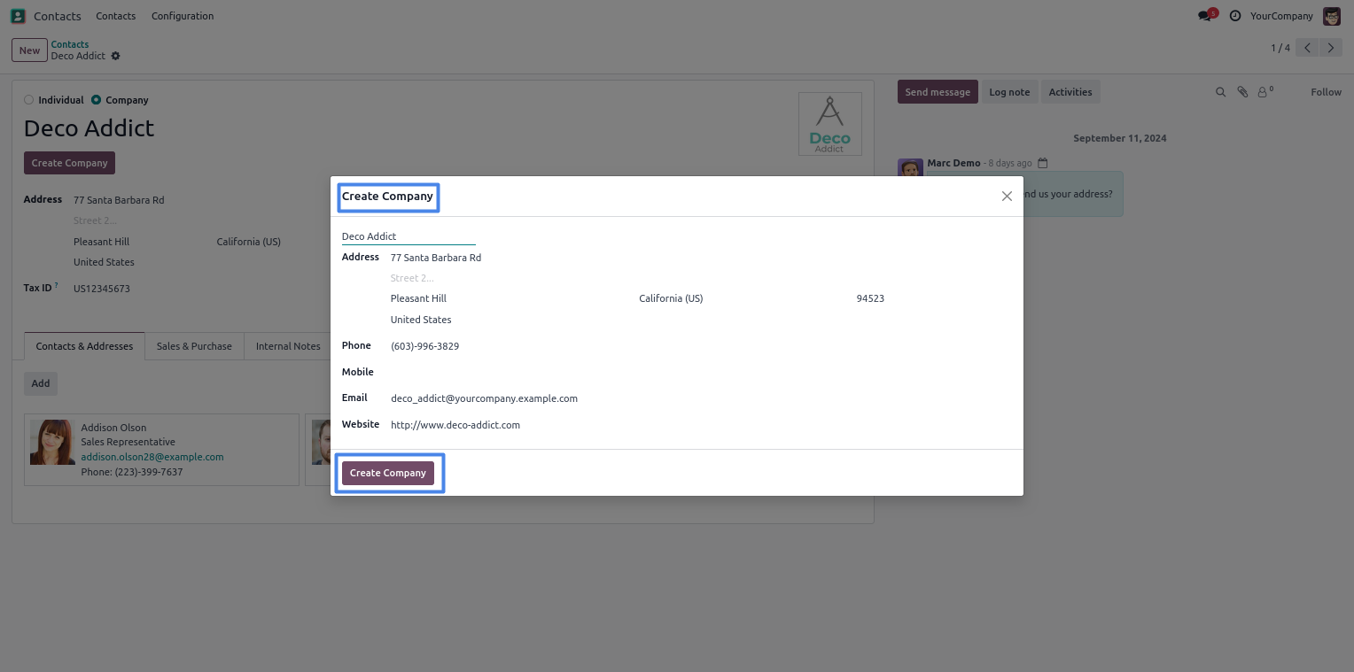The width and height of the screenshot is (1354, 672).
Task: Click the company name field in the dialog
Action: [409, 236]
